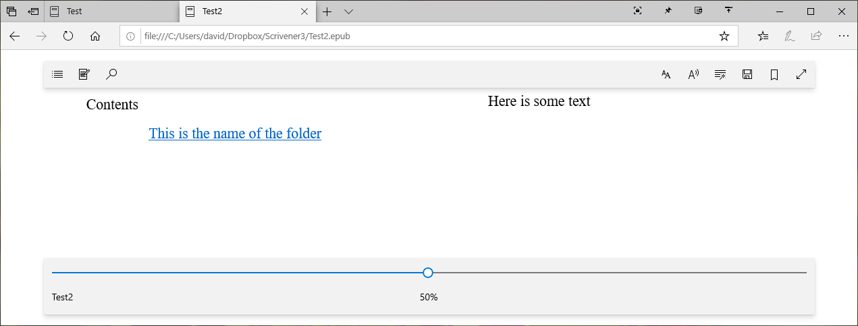Enter full screen reading mode

pos(801,74)
